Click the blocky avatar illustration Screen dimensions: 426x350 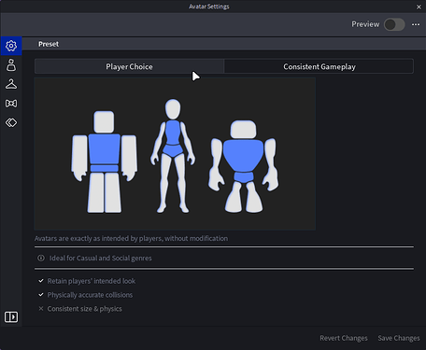[x=104, y=161]
